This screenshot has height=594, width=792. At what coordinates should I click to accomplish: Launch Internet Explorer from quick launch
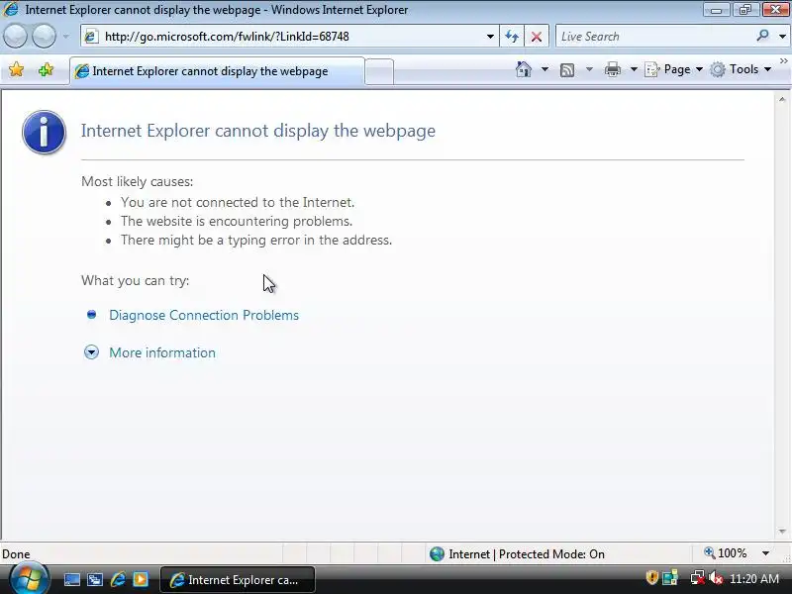[x=118, y=579]
